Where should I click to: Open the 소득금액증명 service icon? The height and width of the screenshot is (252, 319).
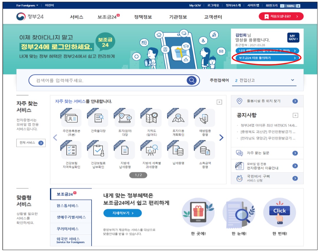coord(205,150)
